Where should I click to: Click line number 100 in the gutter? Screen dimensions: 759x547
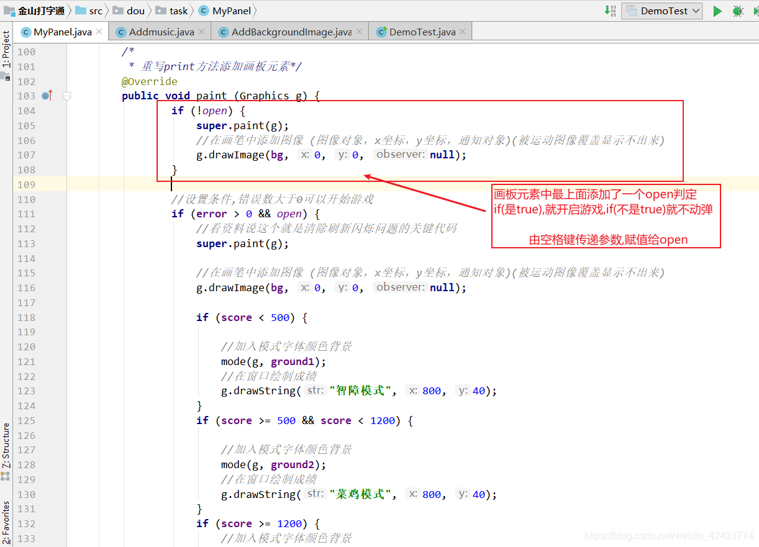(x=26, y=52)
